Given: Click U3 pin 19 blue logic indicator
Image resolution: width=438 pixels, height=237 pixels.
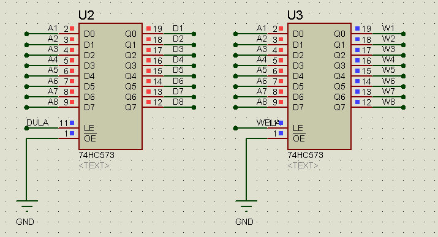Looking at the screenshot, I should (x=357, y=28).
